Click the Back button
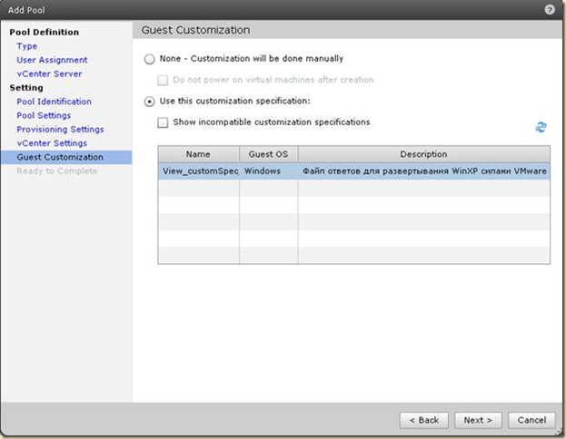This screenshot has width=566, height=439. click(x=423, y=420)
